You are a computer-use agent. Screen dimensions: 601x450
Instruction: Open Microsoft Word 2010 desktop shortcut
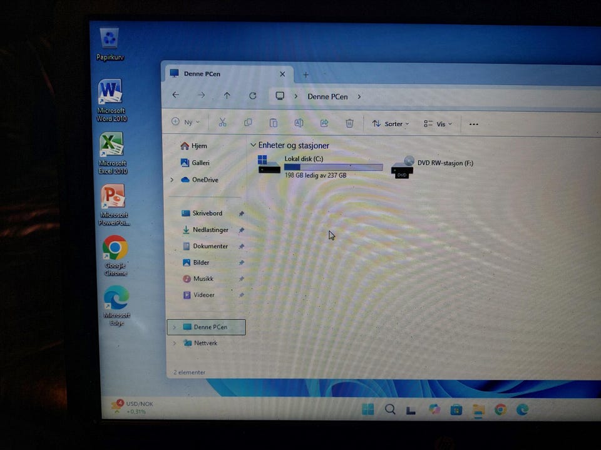pos(111,100)
